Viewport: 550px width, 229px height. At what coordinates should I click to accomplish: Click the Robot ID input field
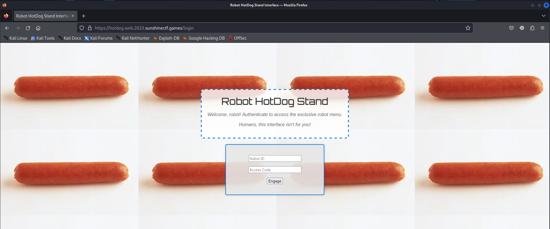click(275, 159)
